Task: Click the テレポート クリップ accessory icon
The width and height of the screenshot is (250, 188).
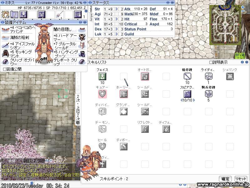Action: [82, 62]
